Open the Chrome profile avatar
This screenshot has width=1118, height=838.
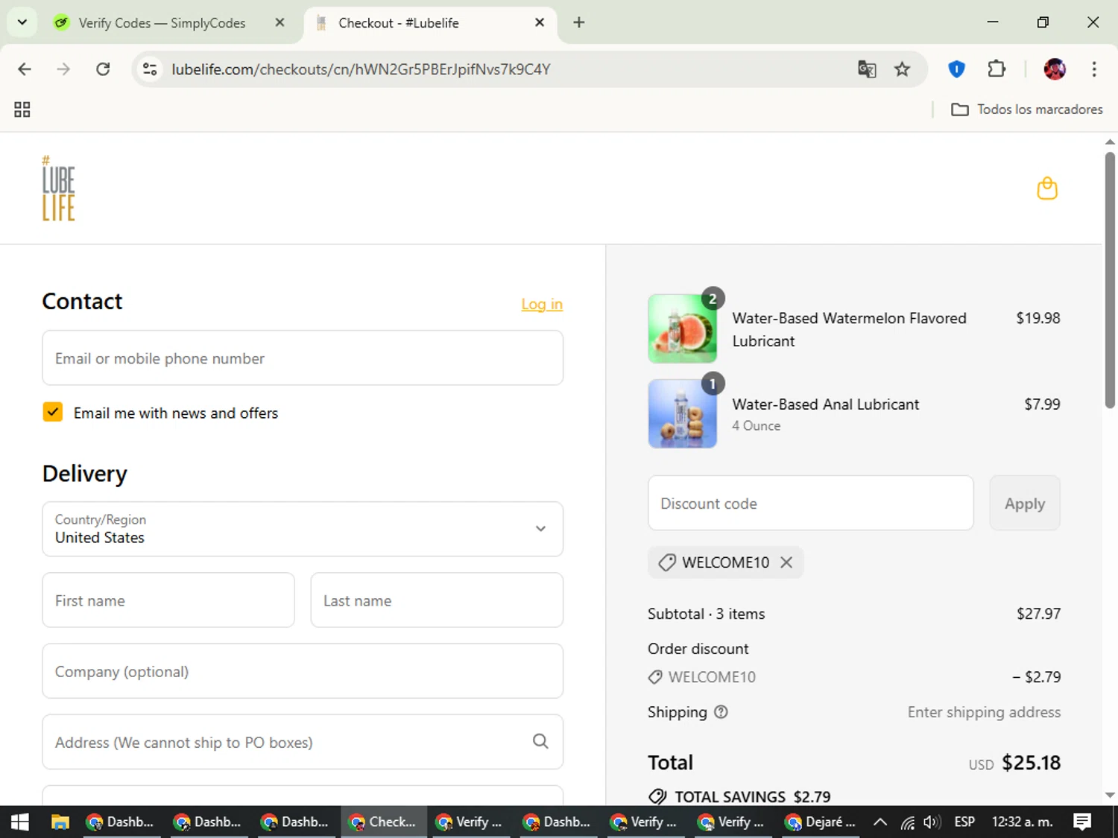coord(1055,69)
